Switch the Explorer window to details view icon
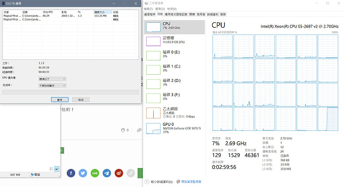The height and width of the screenshot is (187, 344). (x=52, y=169)
